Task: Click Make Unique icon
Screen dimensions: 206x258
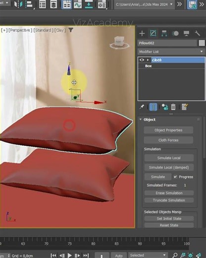Action: [164, 107]
